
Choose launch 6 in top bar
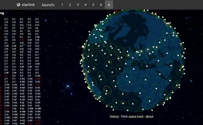coord(101,5)
